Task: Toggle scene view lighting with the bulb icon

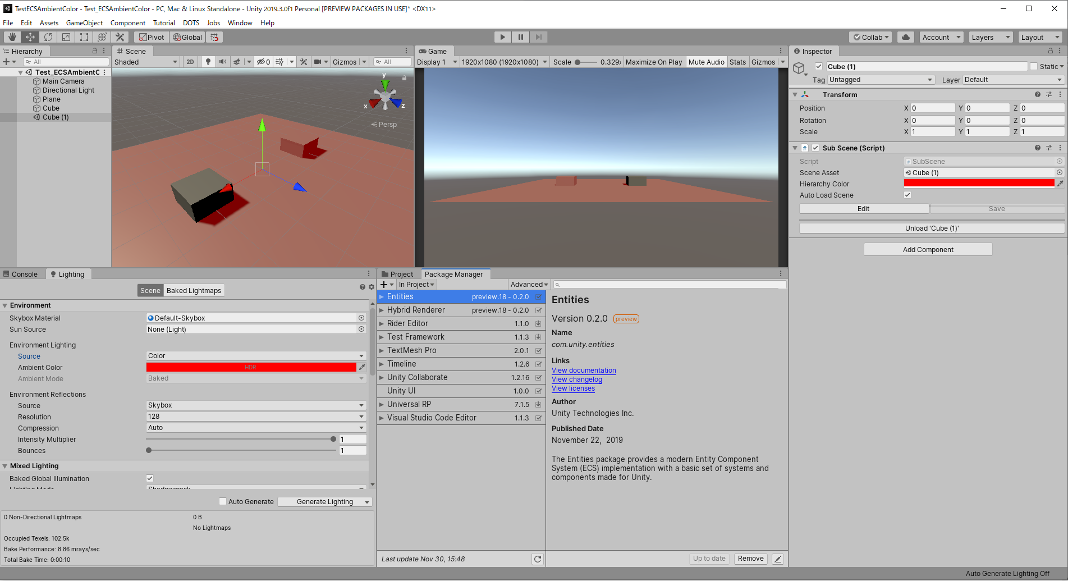Action: tap(208, 62)
